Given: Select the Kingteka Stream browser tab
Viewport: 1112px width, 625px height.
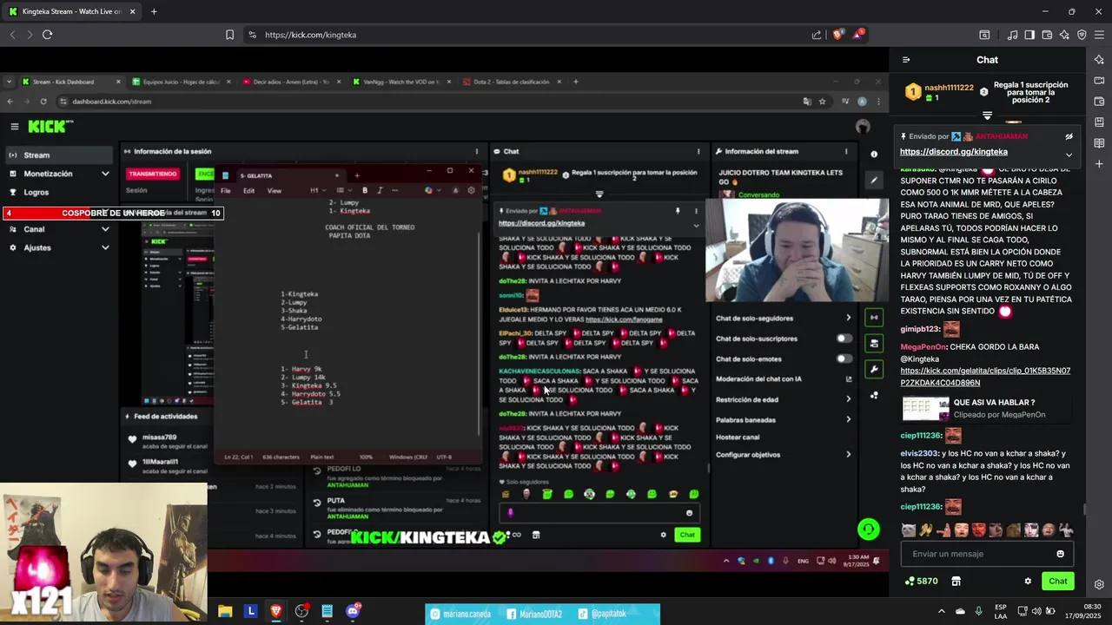Looking at the screenshot, I should pyautogui.click(x=71, y=11).
